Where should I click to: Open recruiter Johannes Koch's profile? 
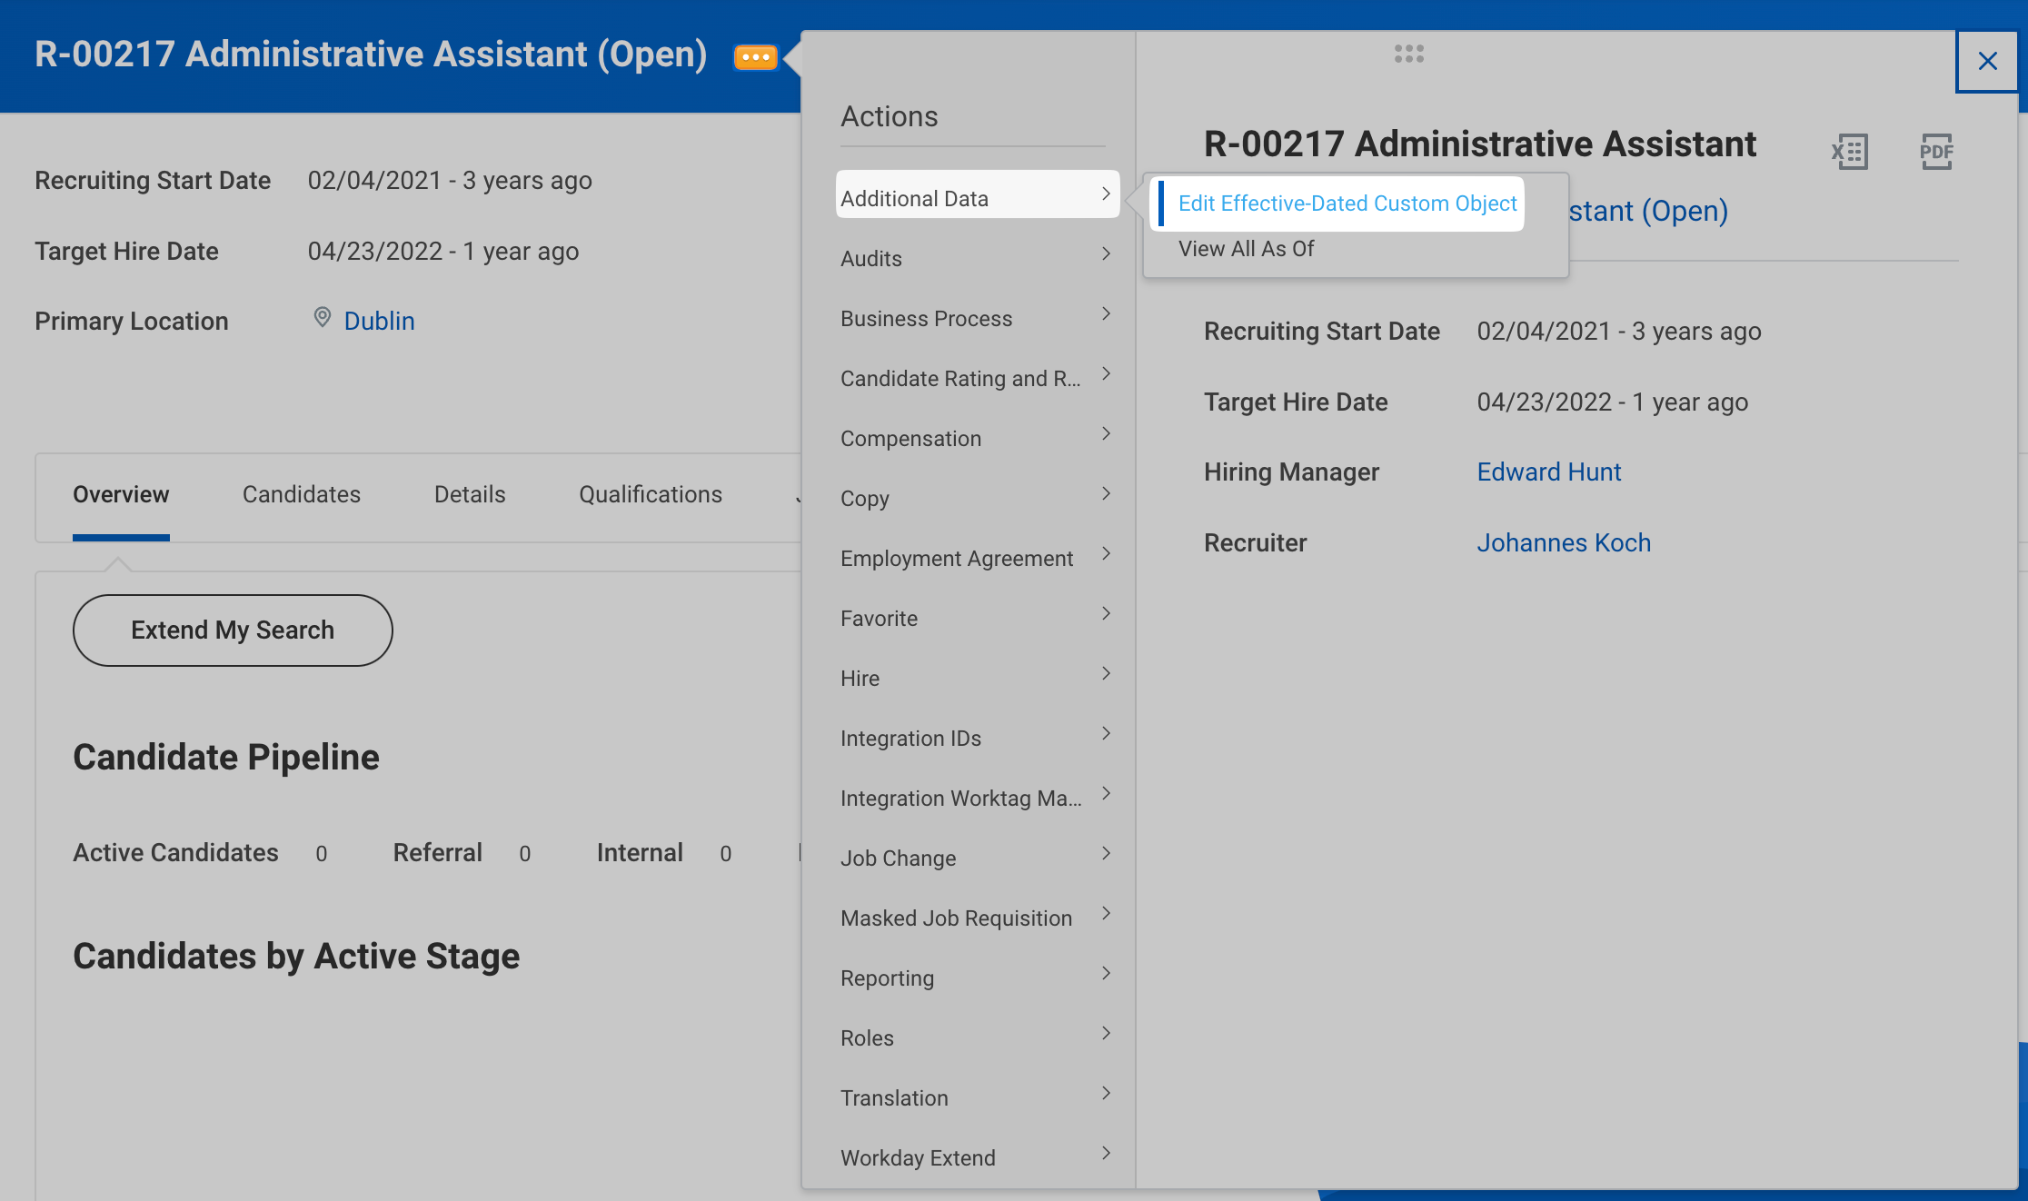(1563, 542)
